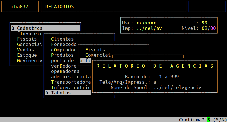This screenshot has width=227, height=122.
Task: Open the fInanceiro menu option
Action: (30, 33)
